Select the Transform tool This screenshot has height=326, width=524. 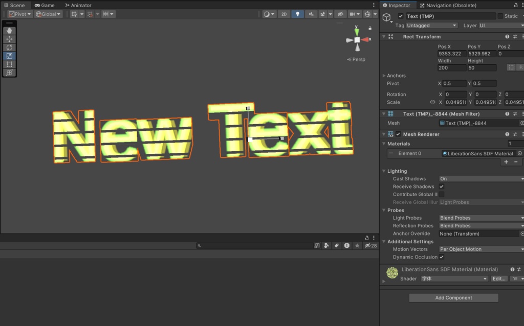(x=9, y=73)
